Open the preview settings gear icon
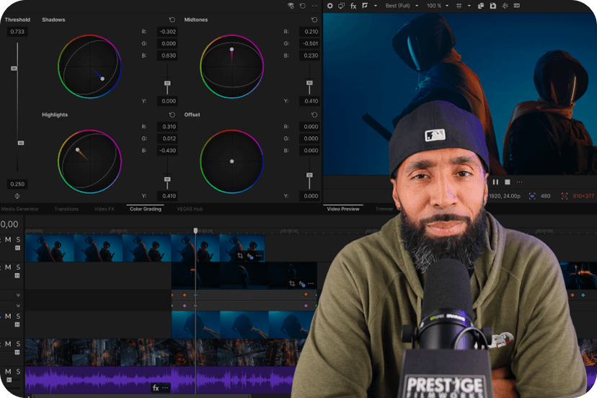Image resolution: width=597 pixels, height=398 pixels. pyautogui.click(x=330, y=6)
